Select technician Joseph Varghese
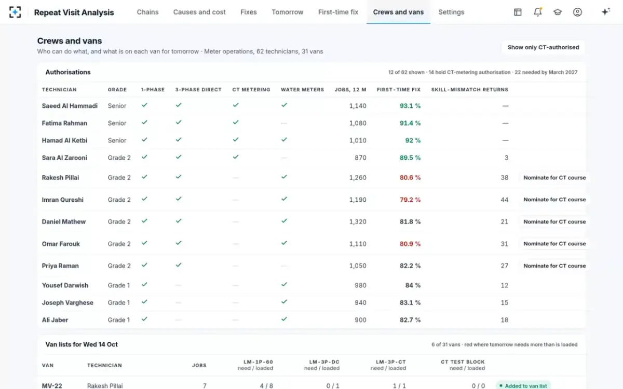 [67, 302]
